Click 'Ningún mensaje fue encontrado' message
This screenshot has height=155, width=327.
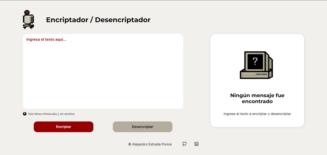[x=257, y=98]
